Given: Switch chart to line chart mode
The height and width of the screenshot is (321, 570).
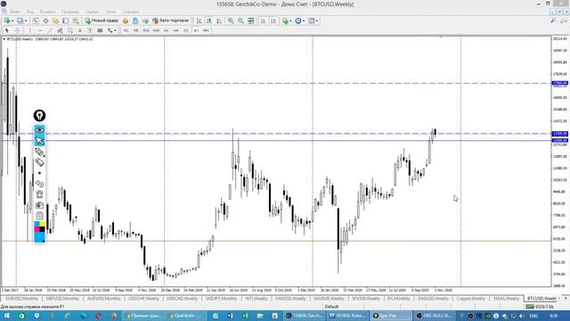Looking at the screenshot, I should [x=219, y=21].
